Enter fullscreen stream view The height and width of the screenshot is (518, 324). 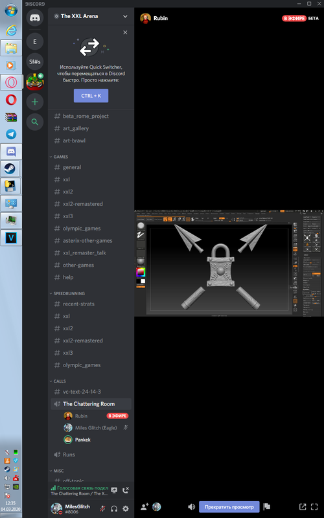click(314, 507)
